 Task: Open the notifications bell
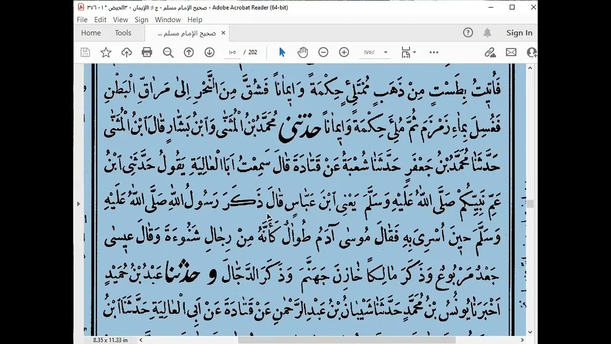click(487, 33)
